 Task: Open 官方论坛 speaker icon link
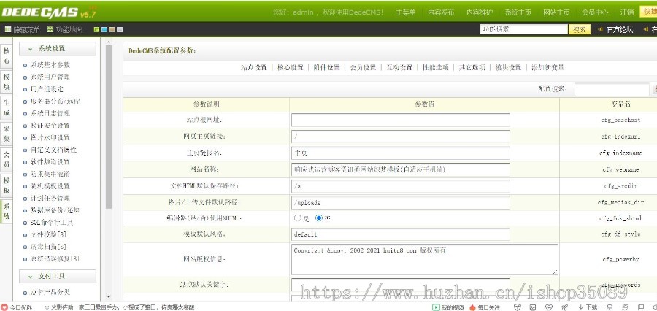tap(600, 29)
